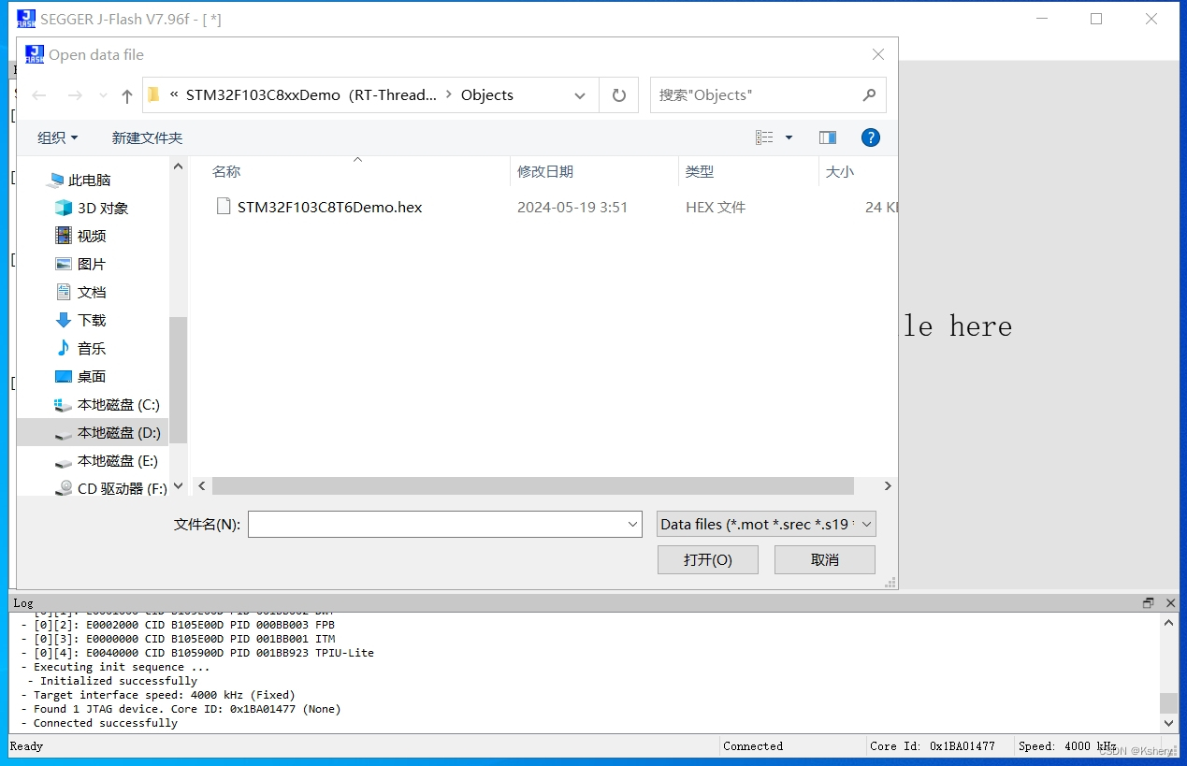
Task: Close the Open data file dialog
Action: pyautogui.click(x=878, y=54)
